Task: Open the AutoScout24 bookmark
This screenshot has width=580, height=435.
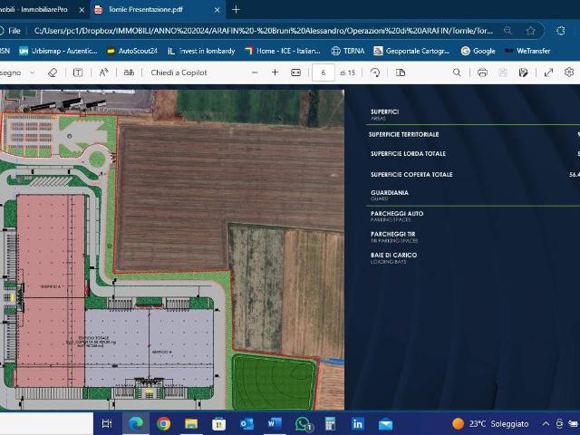Action: pyautogui.click(x=132, y=51)
